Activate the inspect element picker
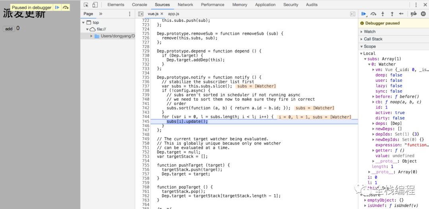The height and width of the screenshot is (209, 429). tap(86, 5)
